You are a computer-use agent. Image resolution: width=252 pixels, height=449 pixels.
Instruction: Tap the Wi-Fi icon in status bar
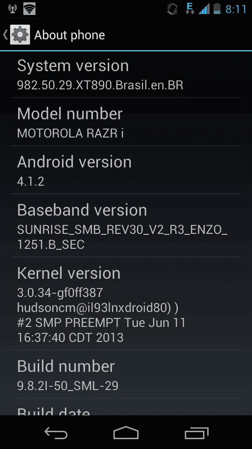tap(29, 9)
